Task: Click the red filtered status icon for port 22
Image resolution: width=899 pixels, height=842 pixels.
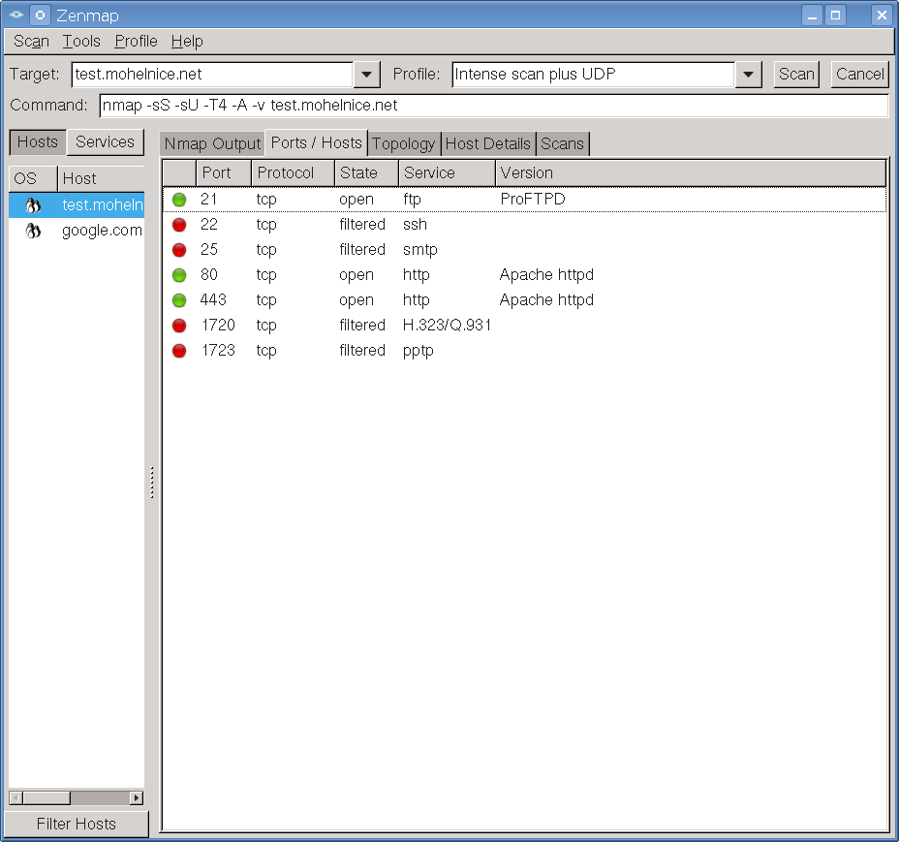Action: [179, 225]
